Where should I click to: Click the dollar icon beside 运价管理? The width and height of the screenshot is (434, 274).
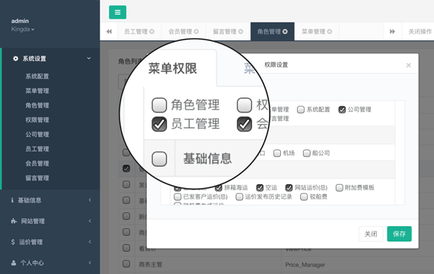coord(13,242)
